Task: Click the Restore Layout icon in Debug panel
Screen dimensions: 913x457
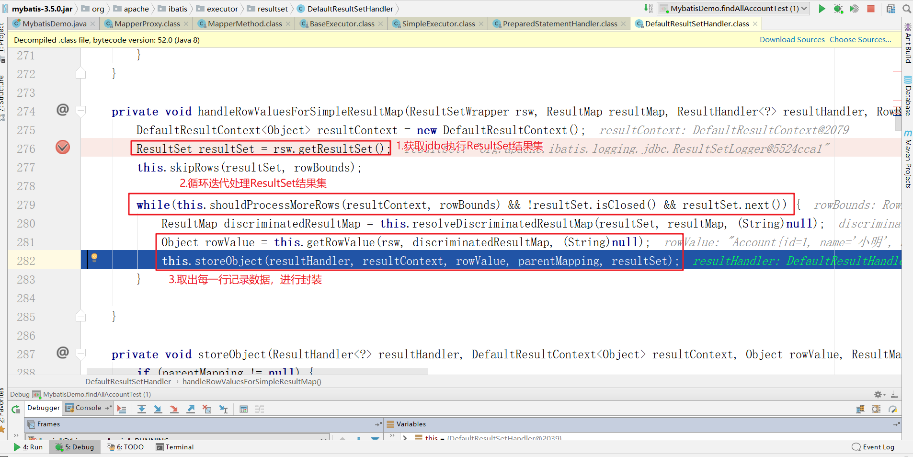Action: click(x=860, y=409)
